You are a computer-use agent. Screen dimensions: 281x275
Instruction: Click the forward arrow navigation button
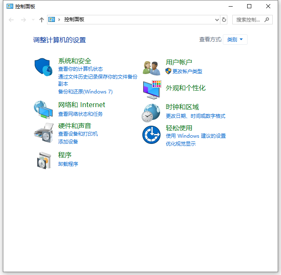(23, 19)
